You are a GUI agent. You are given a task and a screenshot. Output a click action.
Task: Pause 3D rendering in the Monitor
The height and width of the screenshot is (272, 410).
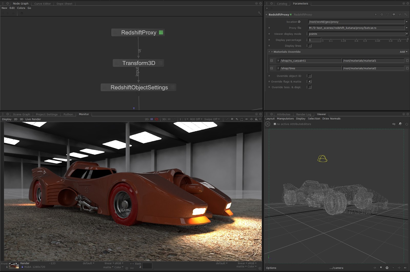pyautogui.click(x=169, y=119)
